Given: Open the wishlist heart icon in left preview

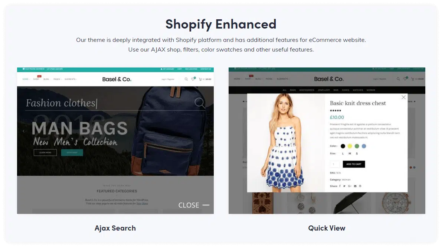Looking at the screenshot, I should click(x=193, y=79).
